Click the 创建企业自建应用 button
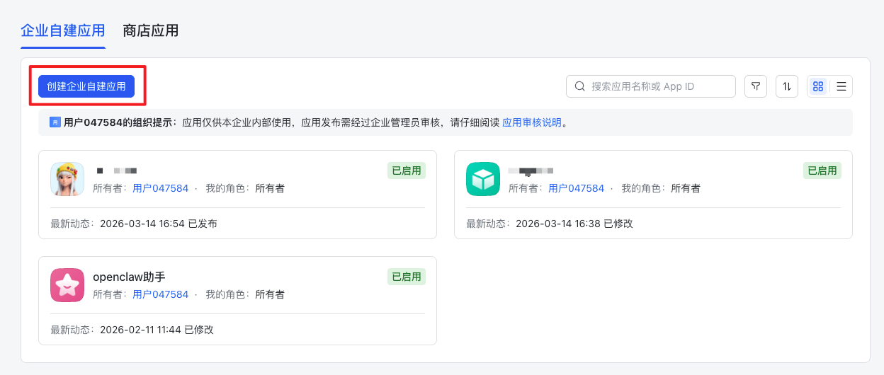Image resolution: width=884 pixels, height=375 pixels. click(x=86, y=86)
